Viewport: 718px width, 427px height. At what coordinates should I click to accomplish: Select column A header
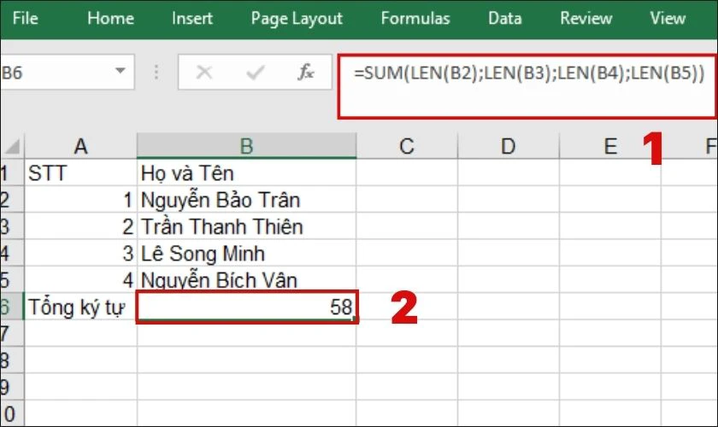point(80,146)
